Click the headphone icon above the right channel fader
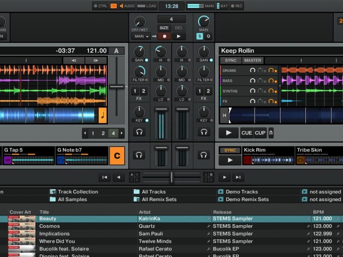 click(204, 132)
